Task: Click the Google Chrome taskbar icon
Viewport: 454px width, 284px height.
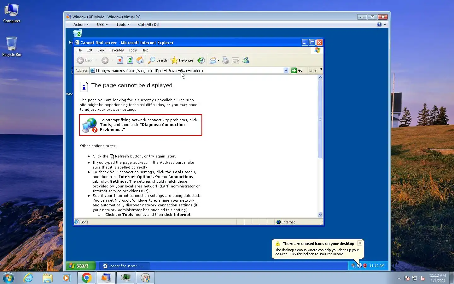Action: (x=87, y=278)
